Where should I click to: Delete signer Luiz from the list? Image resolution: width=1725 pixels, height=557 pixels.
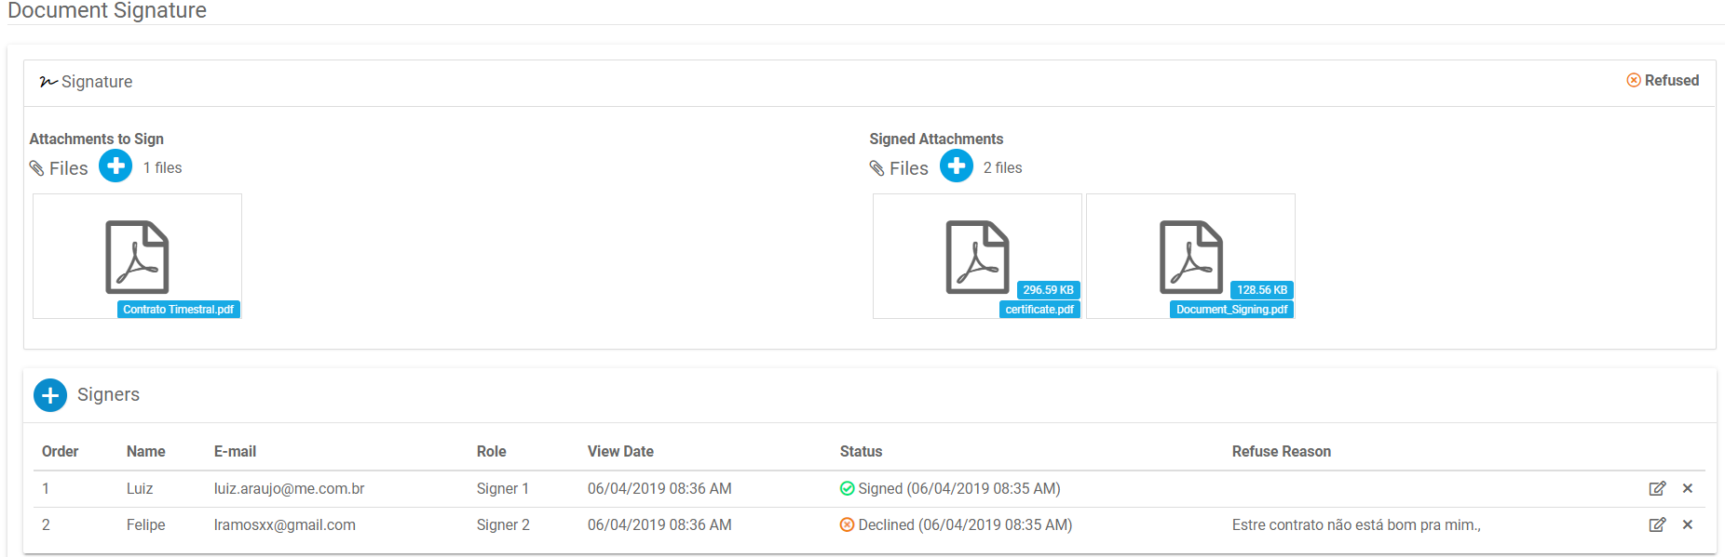point(1688,488)
